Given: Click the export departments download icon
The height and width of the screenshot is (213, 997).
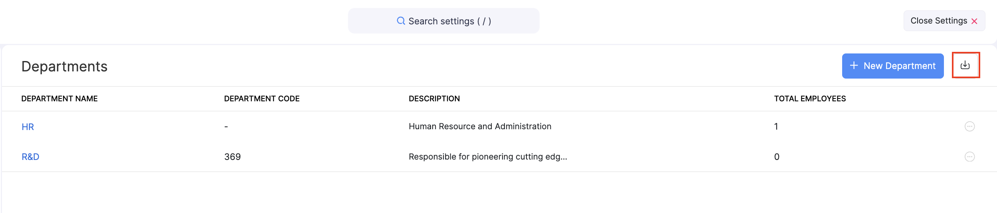Looking at the screenshot, I should coord(965,65).
